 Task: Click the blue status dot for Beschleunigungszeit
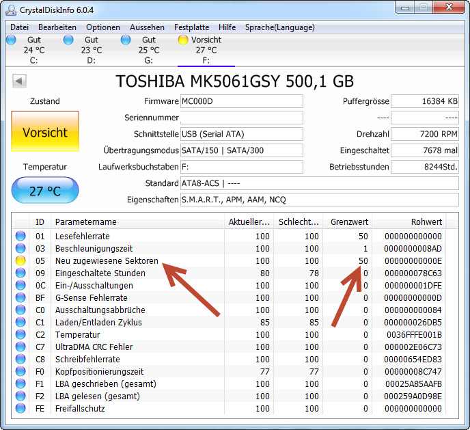(x=20, y=248)
